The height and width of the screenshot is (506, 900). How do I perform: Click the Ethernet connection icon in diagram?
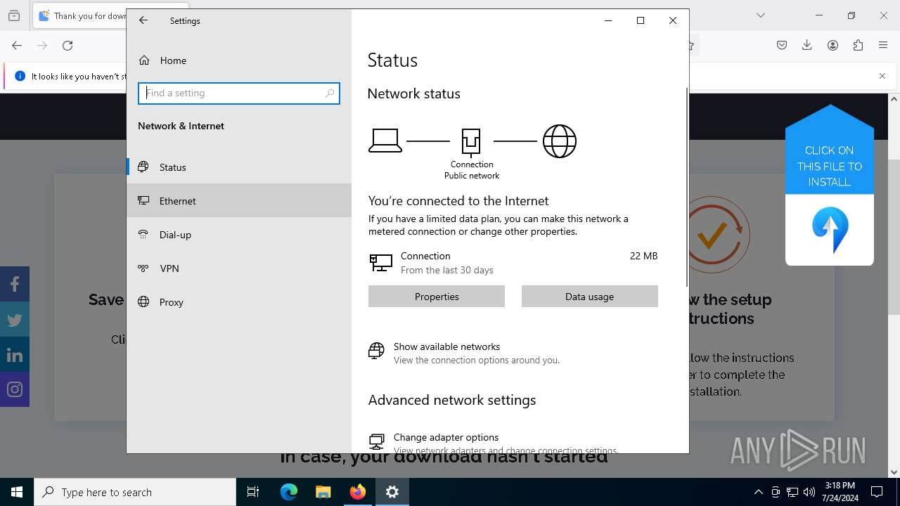click(x=471, y=141)
